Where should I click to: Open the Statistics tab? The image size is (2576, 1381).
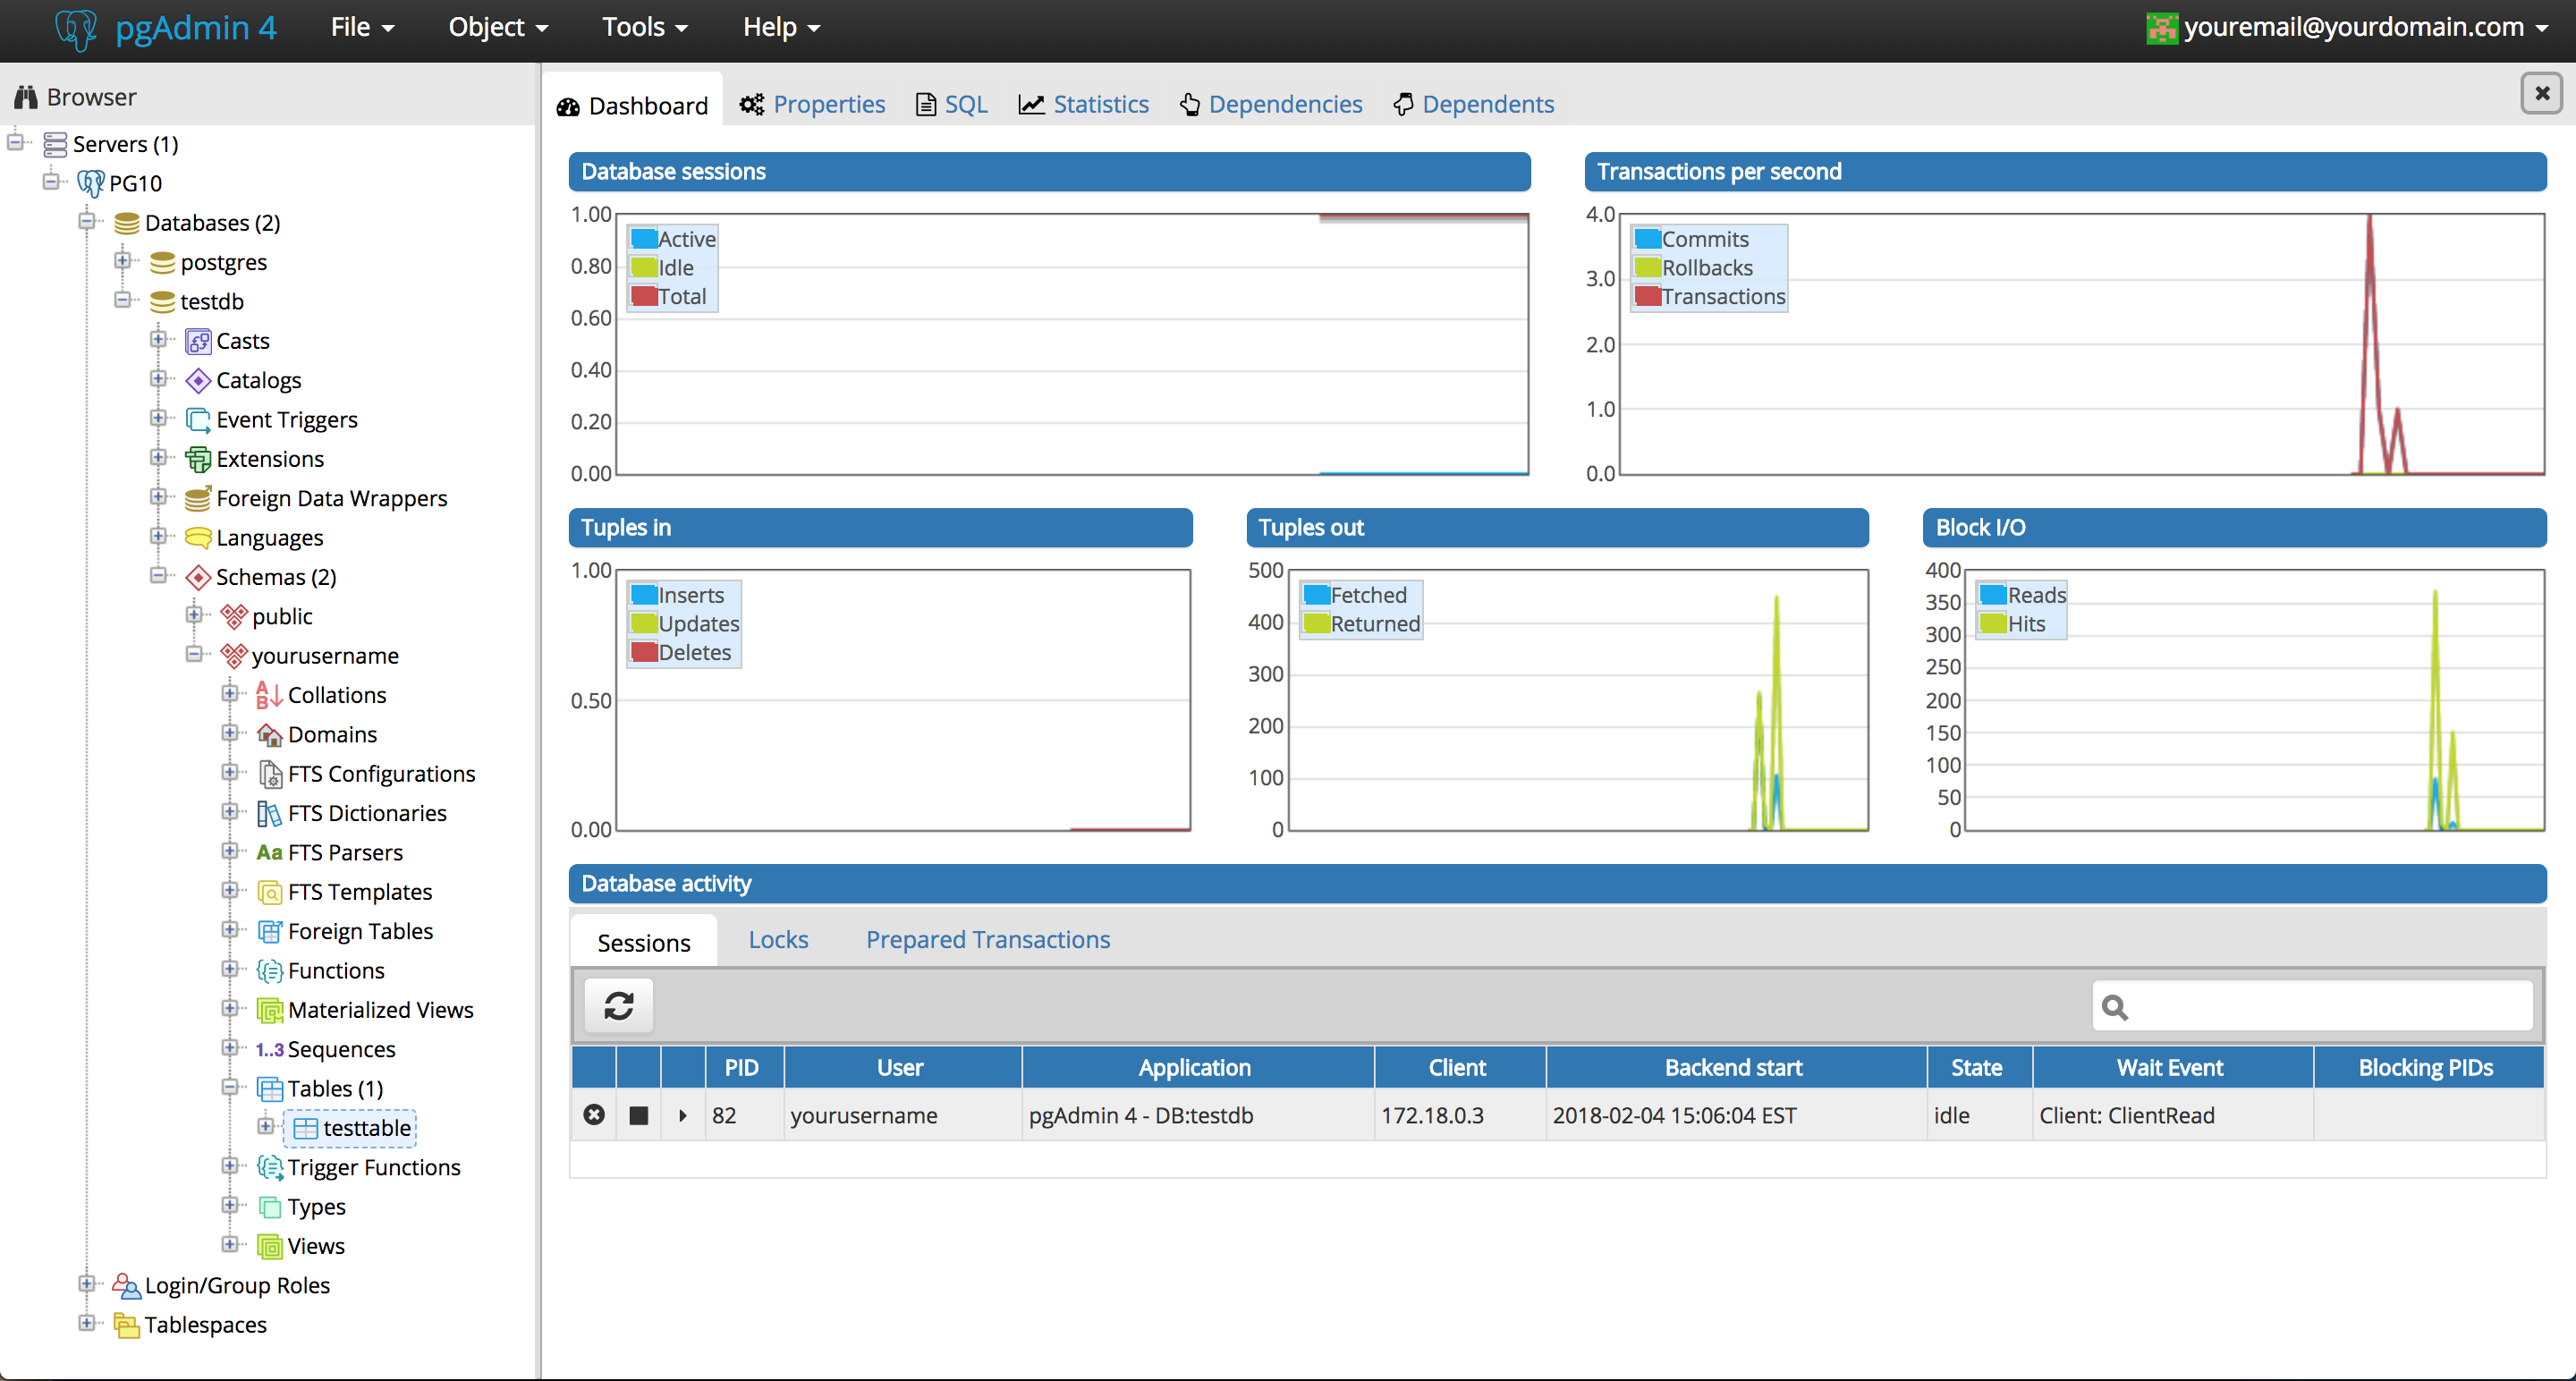(1099, 104)
